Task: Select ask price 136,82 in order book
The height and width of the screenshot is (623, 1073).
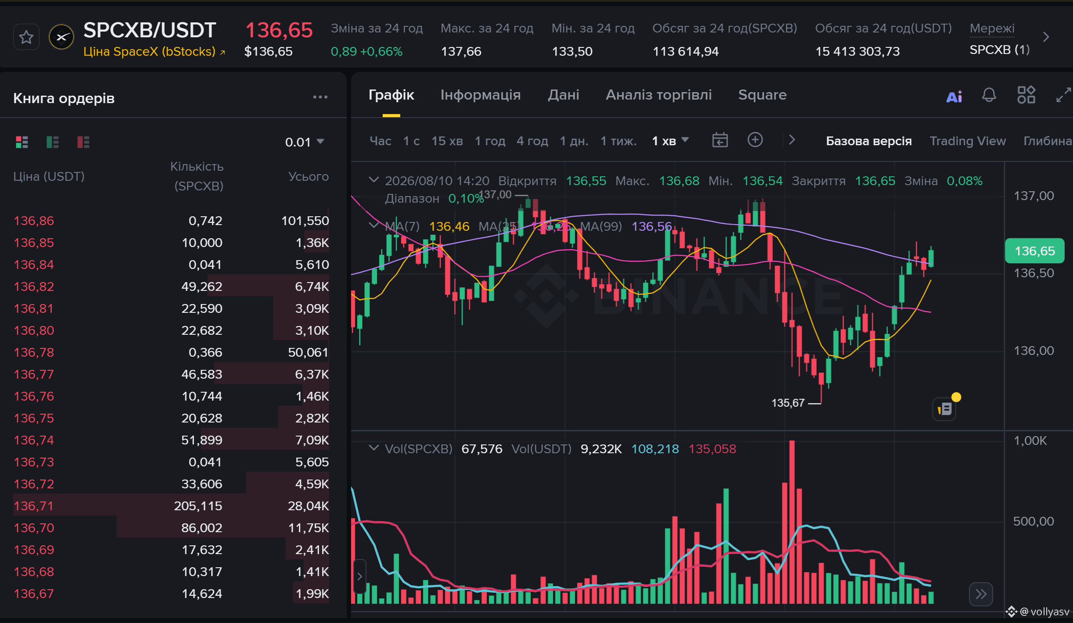Action: tap(34, 286)
